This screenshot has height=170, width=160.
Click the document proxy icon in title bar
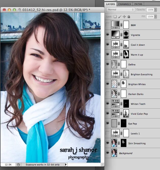point(19,10)
